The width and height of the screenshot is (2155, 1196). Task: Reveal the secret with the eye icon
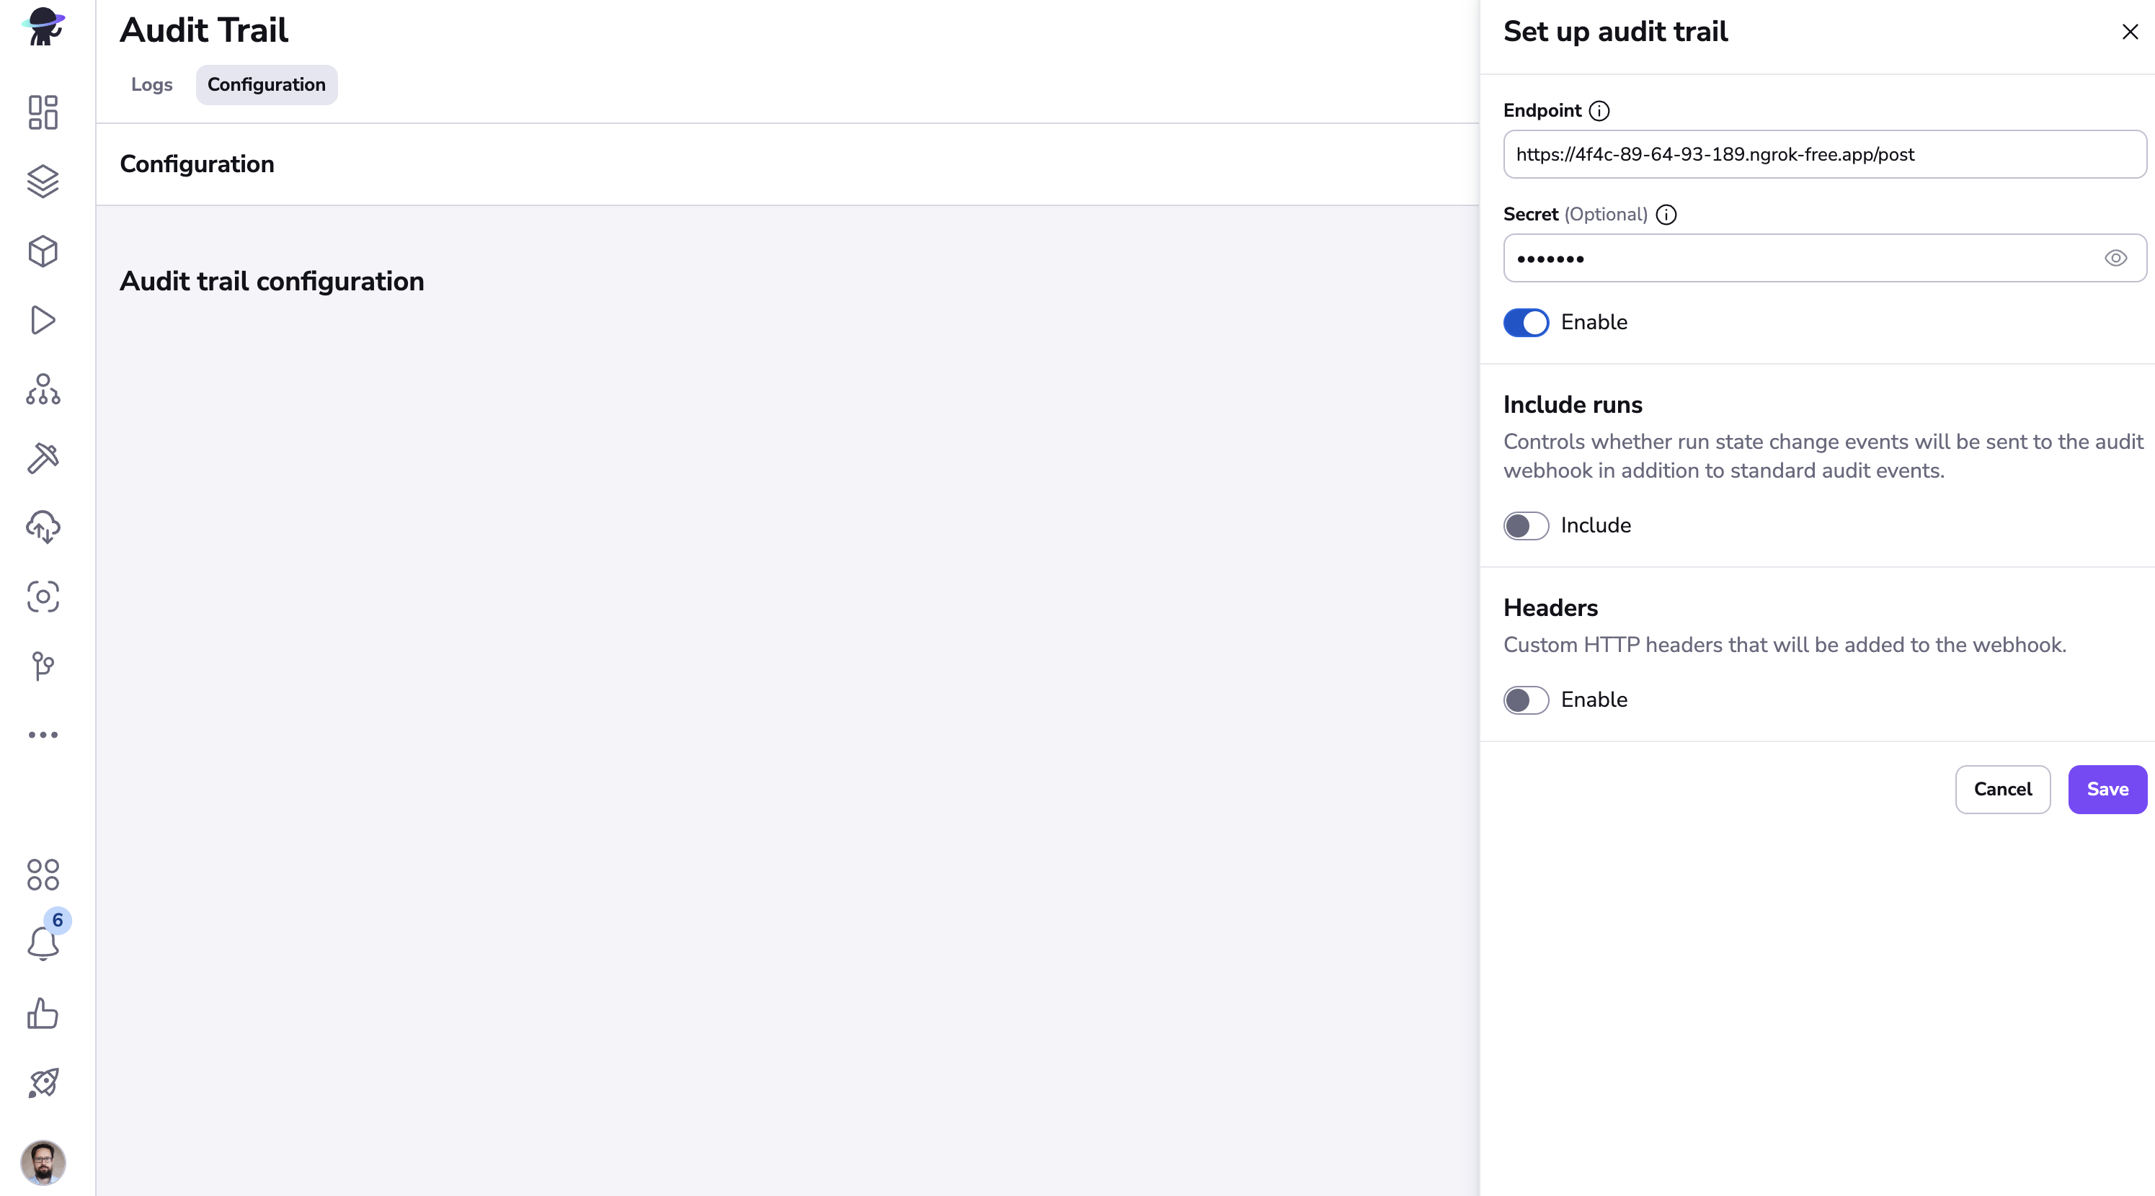tap(2115, 259)
